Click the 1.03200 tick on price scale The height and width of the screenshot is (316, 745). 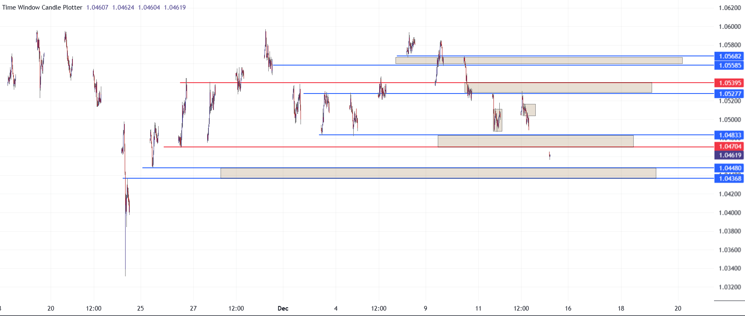(x=730, y=287)
